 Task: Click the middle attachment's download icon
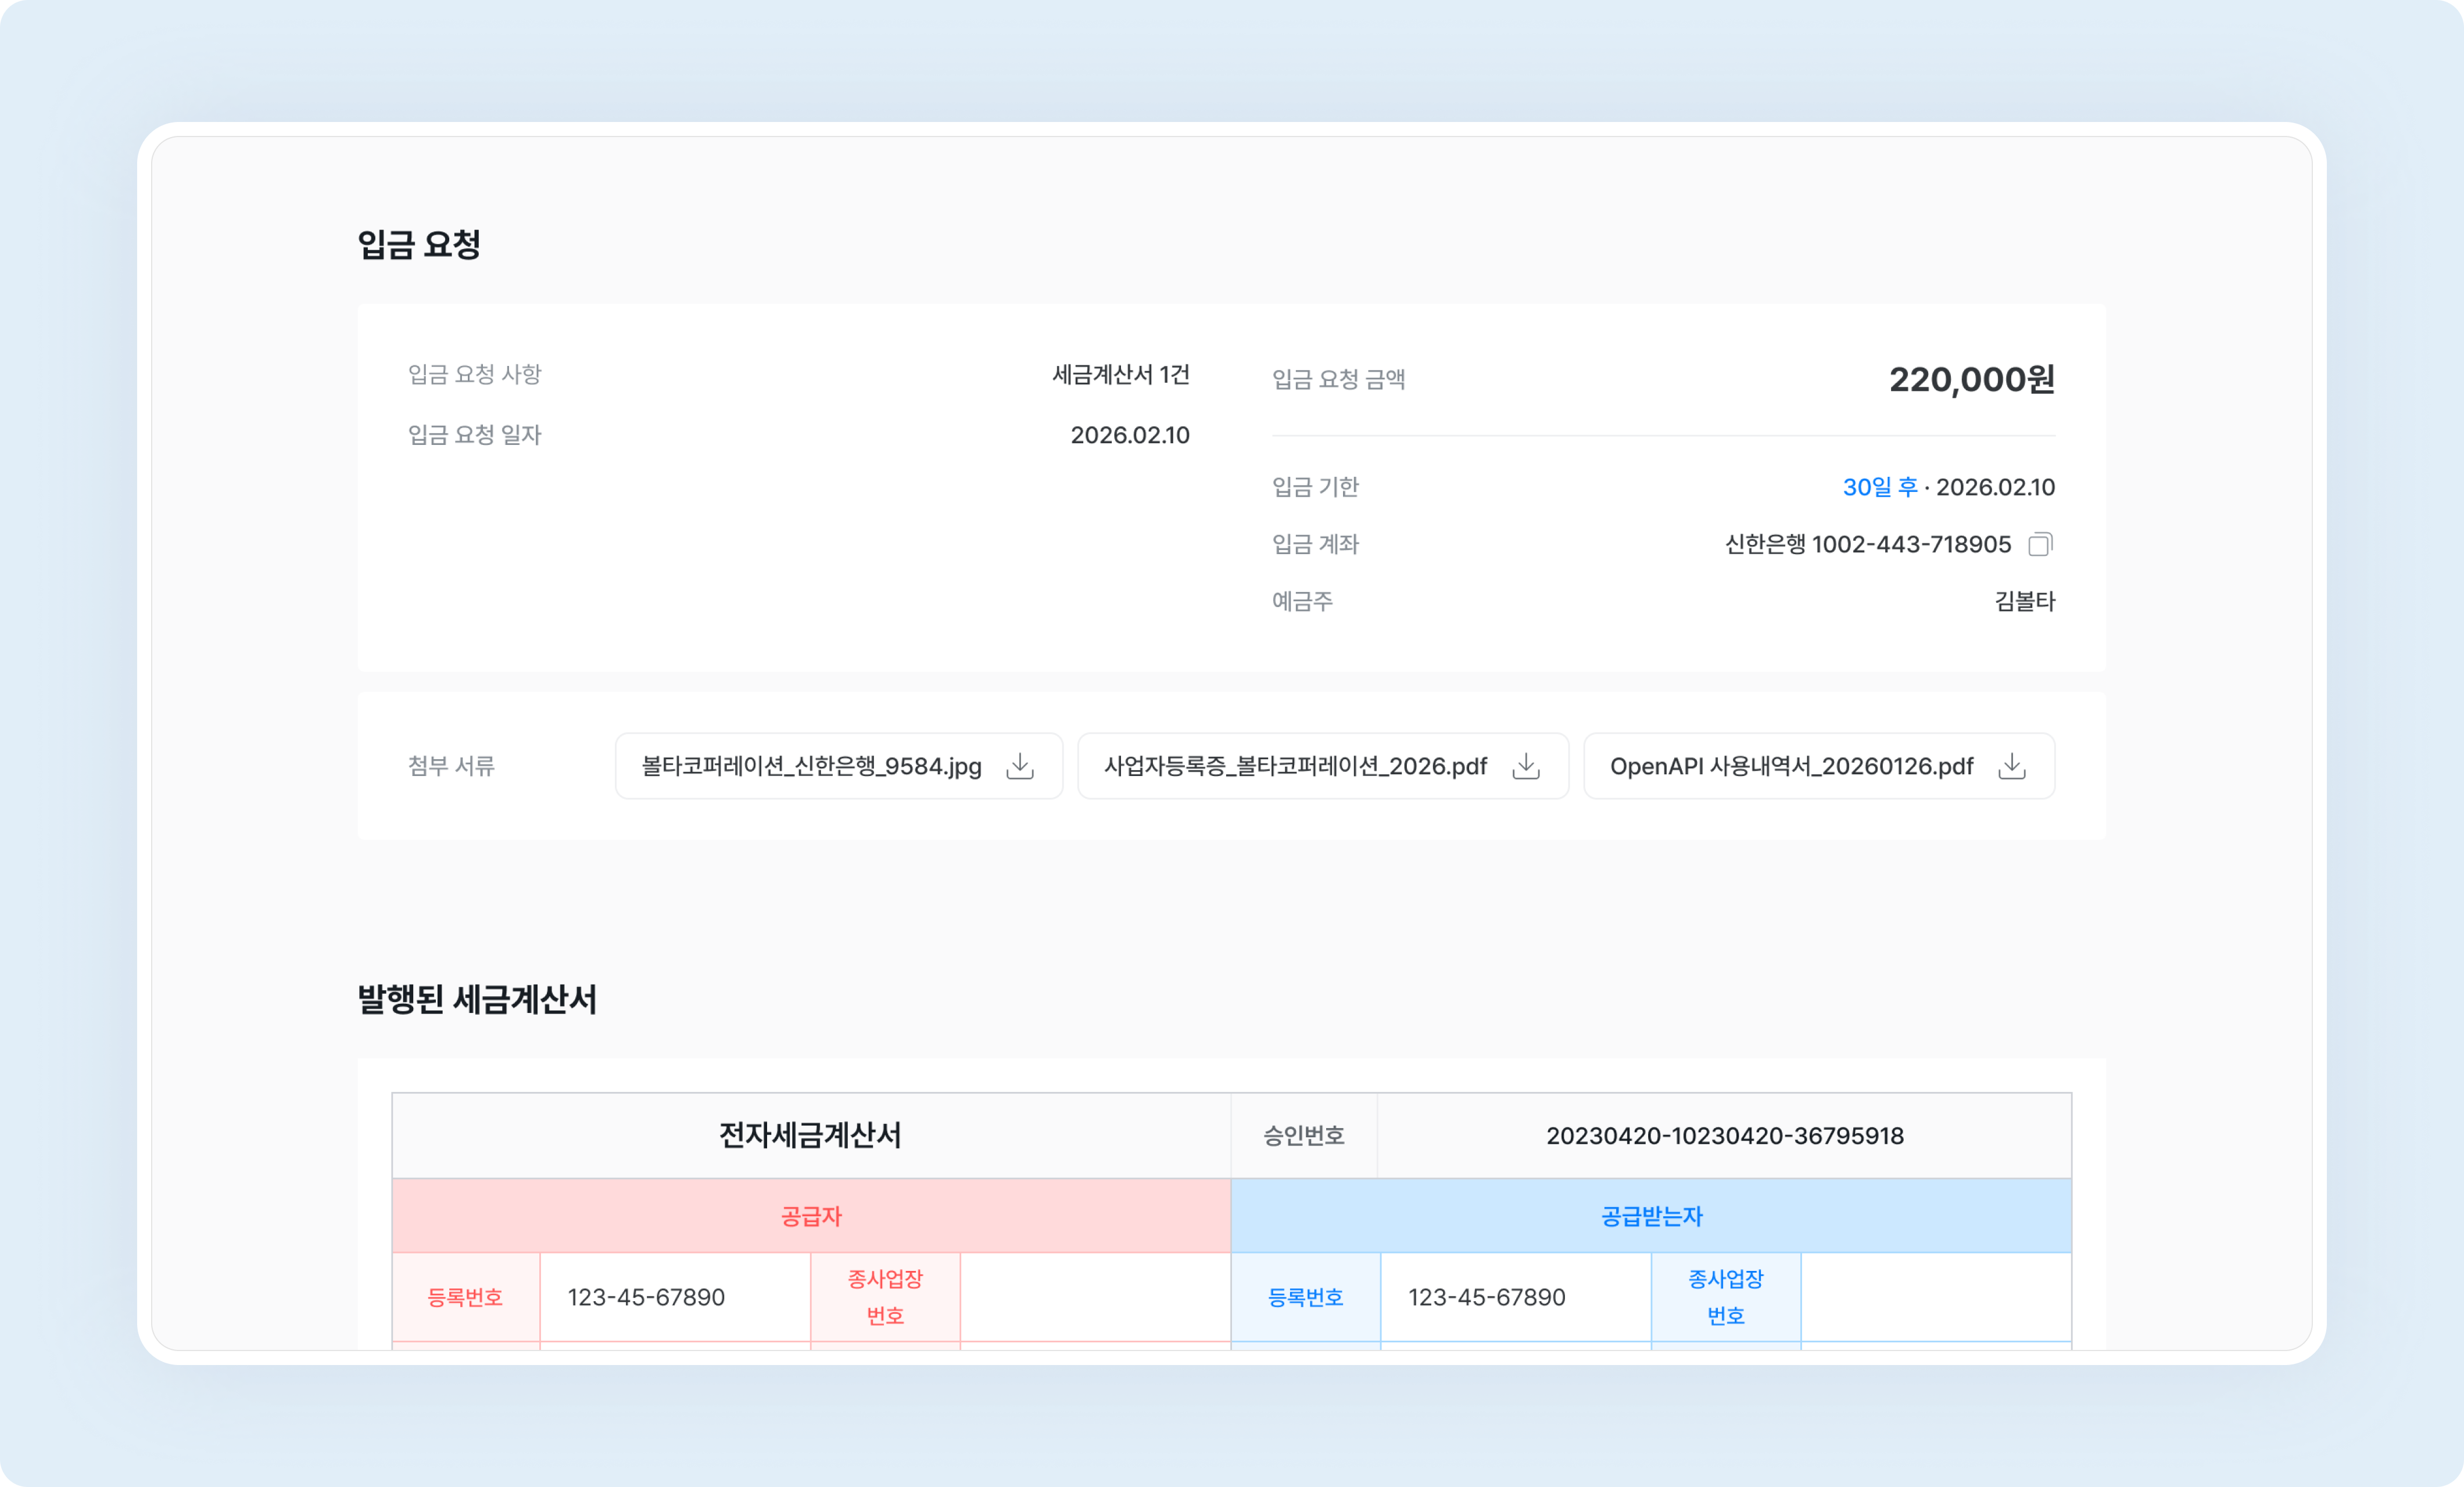[1527, 767]
